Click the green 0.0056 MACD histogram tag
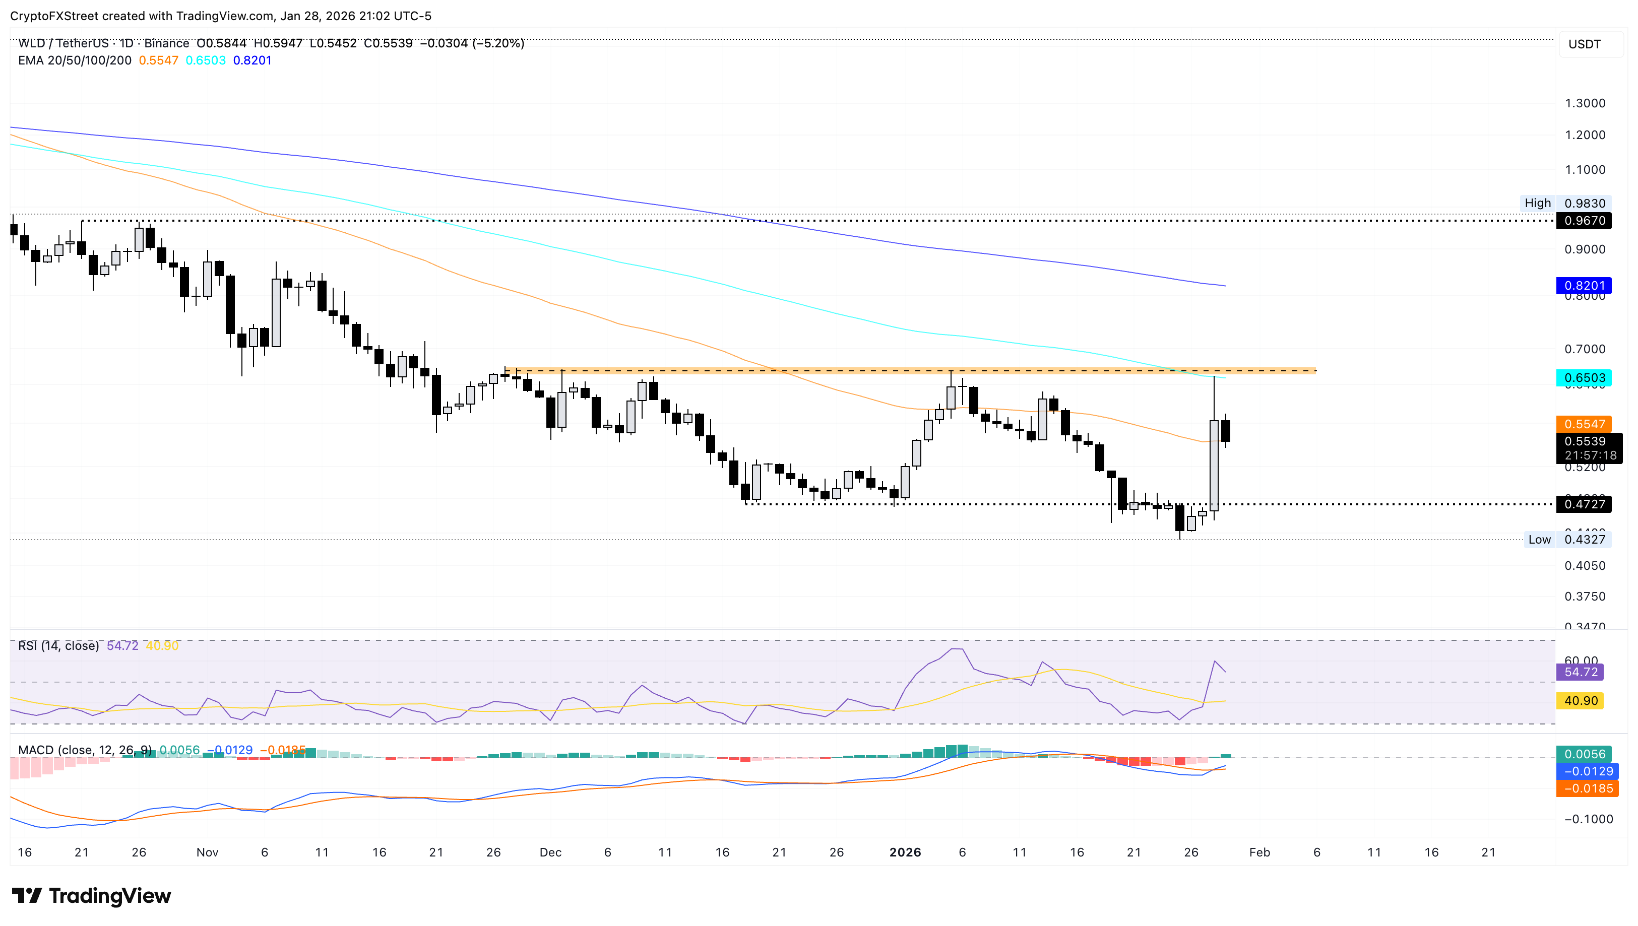1638x926 pixels. point(1584,754)
